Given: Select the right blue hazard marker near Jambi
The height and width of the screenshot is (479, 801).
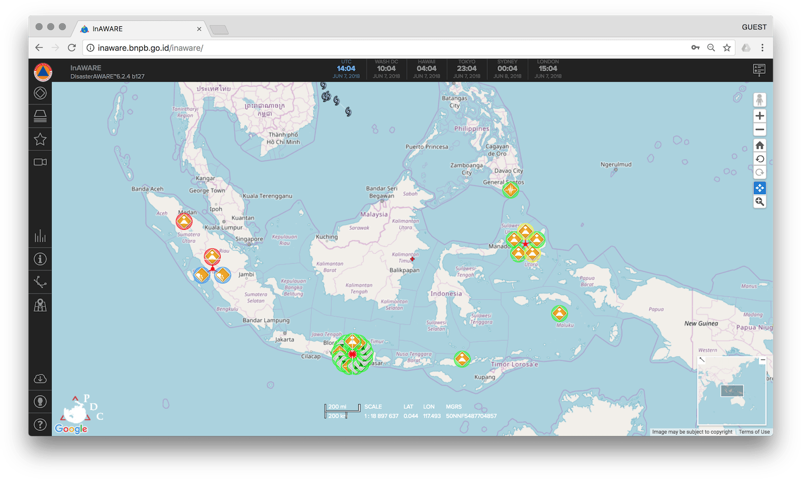Looking at the screenshot, I should (x=222, y=275).
